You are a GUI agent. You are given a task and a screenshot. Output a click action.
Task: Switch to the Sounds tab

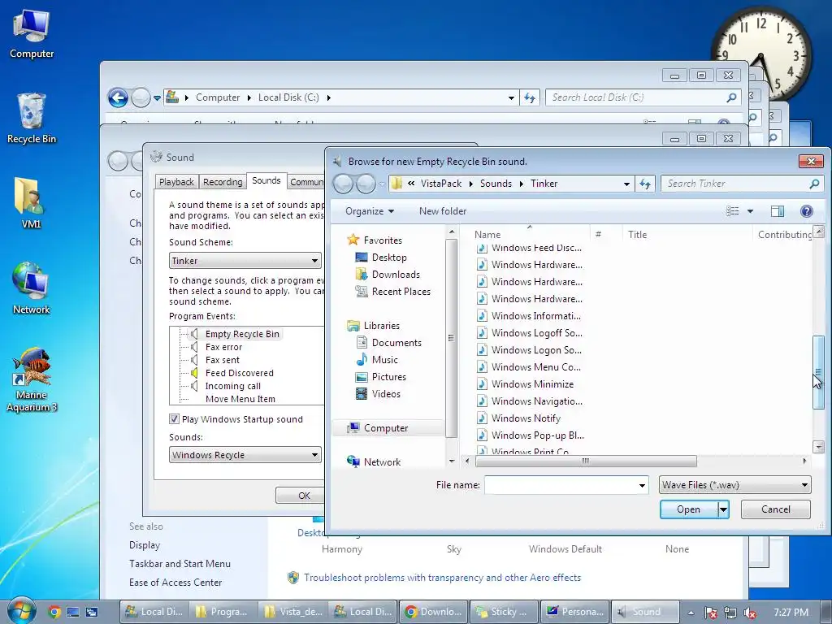tap(266, 180)
